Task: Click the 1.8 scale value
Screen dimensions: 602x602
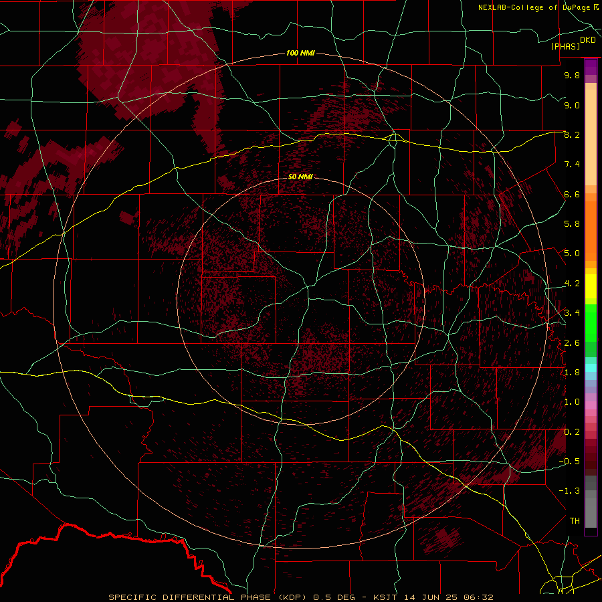Action: pyautogui.click(x=572, y=373)
